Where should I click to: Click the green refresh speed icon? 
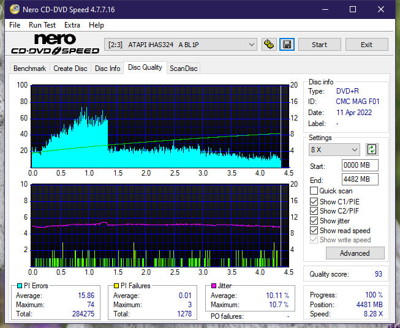click(x=372, y=149)
